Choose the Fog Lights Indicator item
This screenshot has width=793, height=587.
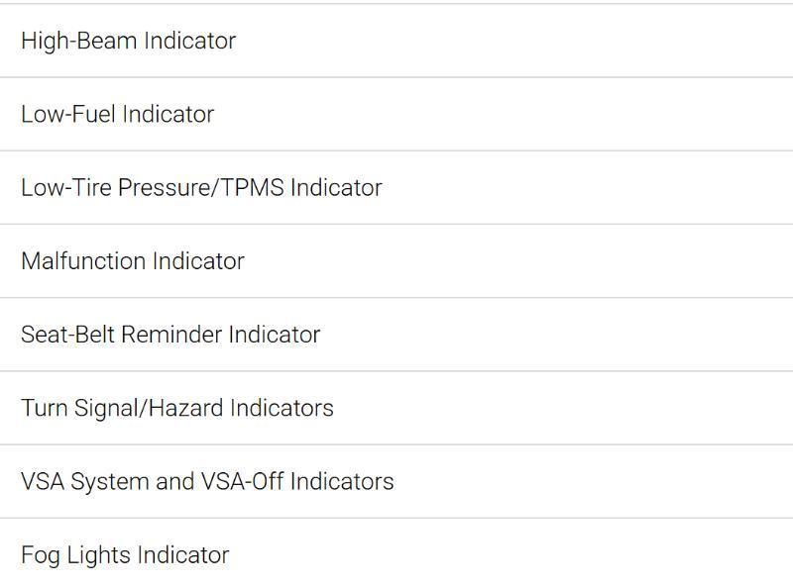click(125, 554)
